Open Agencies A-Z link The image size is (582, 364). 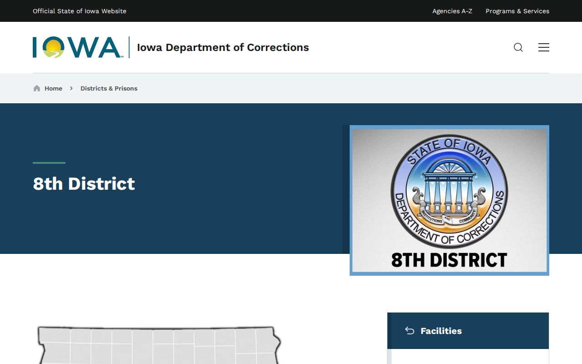click(452, 11)
